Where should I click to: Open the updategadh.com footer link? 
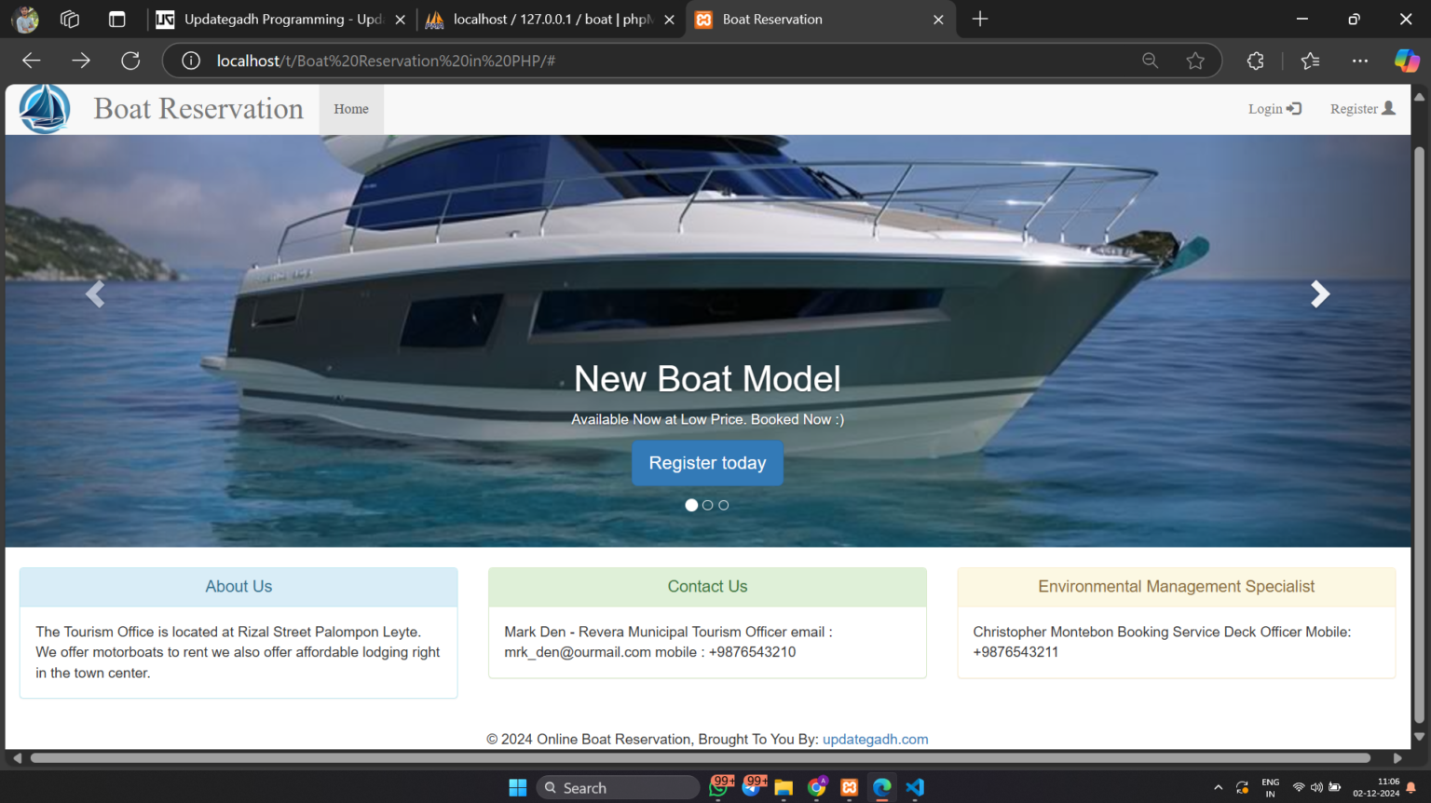click(x=875, y=739)
